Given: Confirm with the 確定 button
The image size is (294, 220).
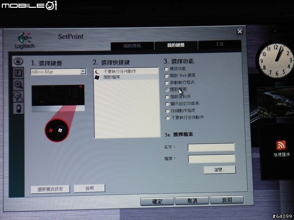Looking at the screenshot, I should (157, 202).
